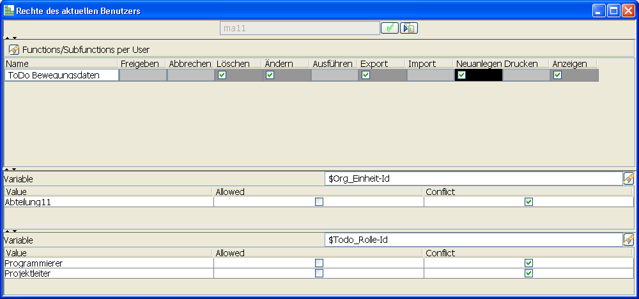Collapse the top pane using splitter arrows
The height and width of the screenshot is (299, 639).
pos(11,38)
